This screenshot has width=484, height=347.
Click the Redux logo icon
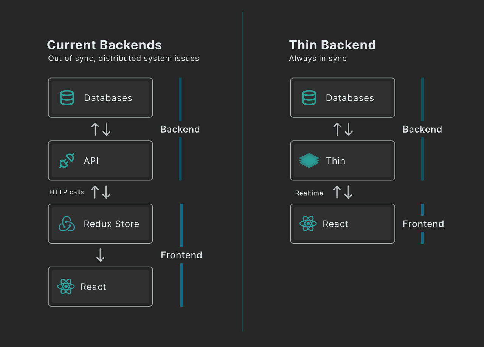[67, 224]
